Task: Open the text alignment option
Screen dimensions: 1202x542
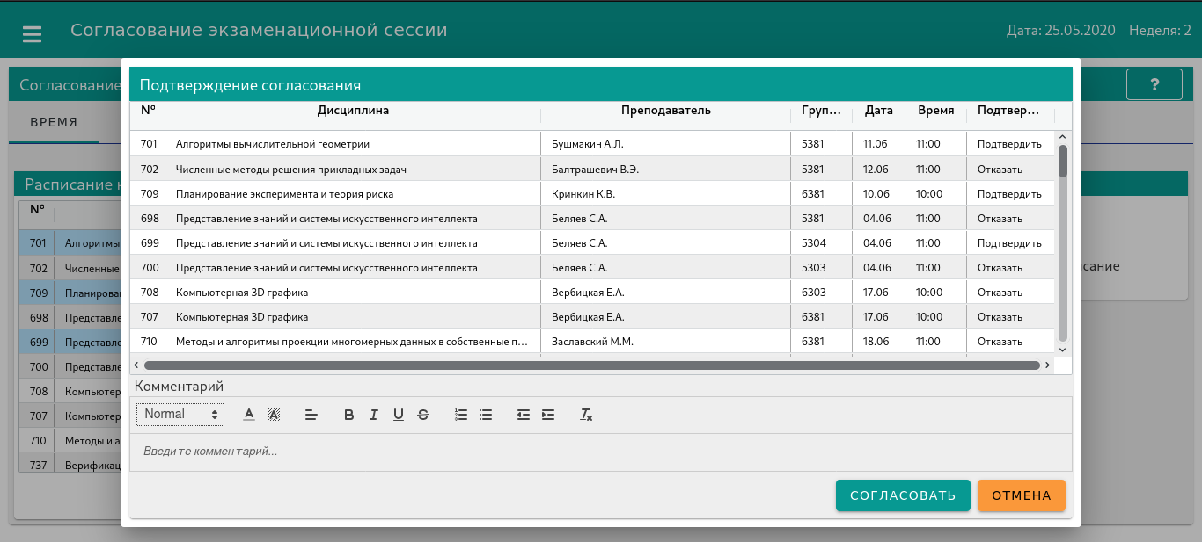Action: coord(311,415)
